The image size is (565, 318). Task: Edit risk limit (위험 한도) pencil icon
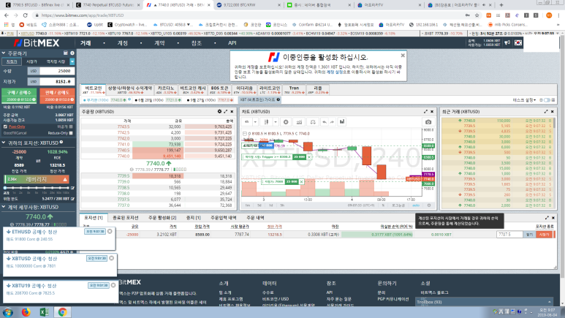click(x=73, y=199)
